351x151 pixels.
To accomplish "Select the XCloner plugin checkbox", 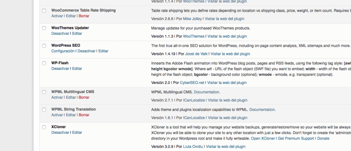I will 44,127.
